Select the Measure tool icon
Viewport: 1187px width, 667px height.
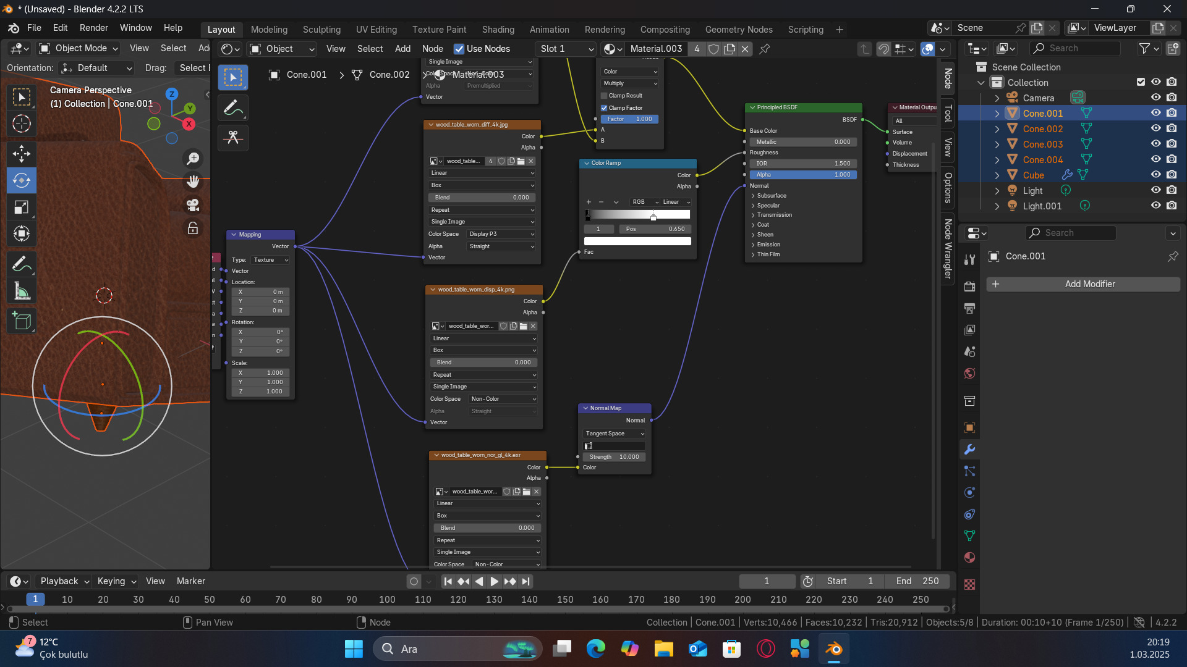tap(22, 292)
